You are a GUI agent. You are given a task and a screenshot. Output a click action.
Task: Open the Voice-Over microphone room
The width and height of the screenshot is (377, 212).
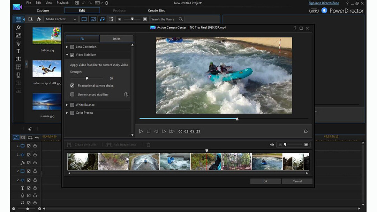click(18, 75)
